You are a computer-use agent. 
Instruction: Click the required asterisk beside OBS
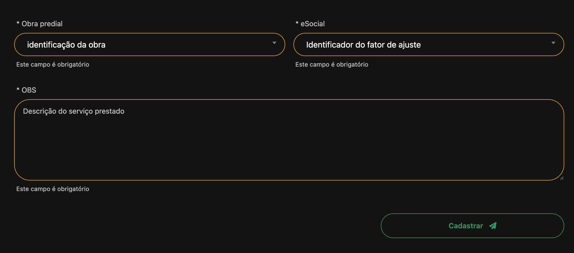[18, 89]
